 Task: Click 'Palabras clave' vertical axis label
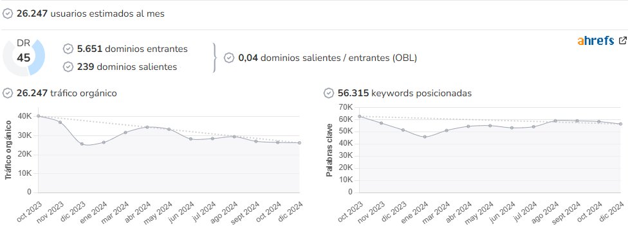tap(329, 150)
